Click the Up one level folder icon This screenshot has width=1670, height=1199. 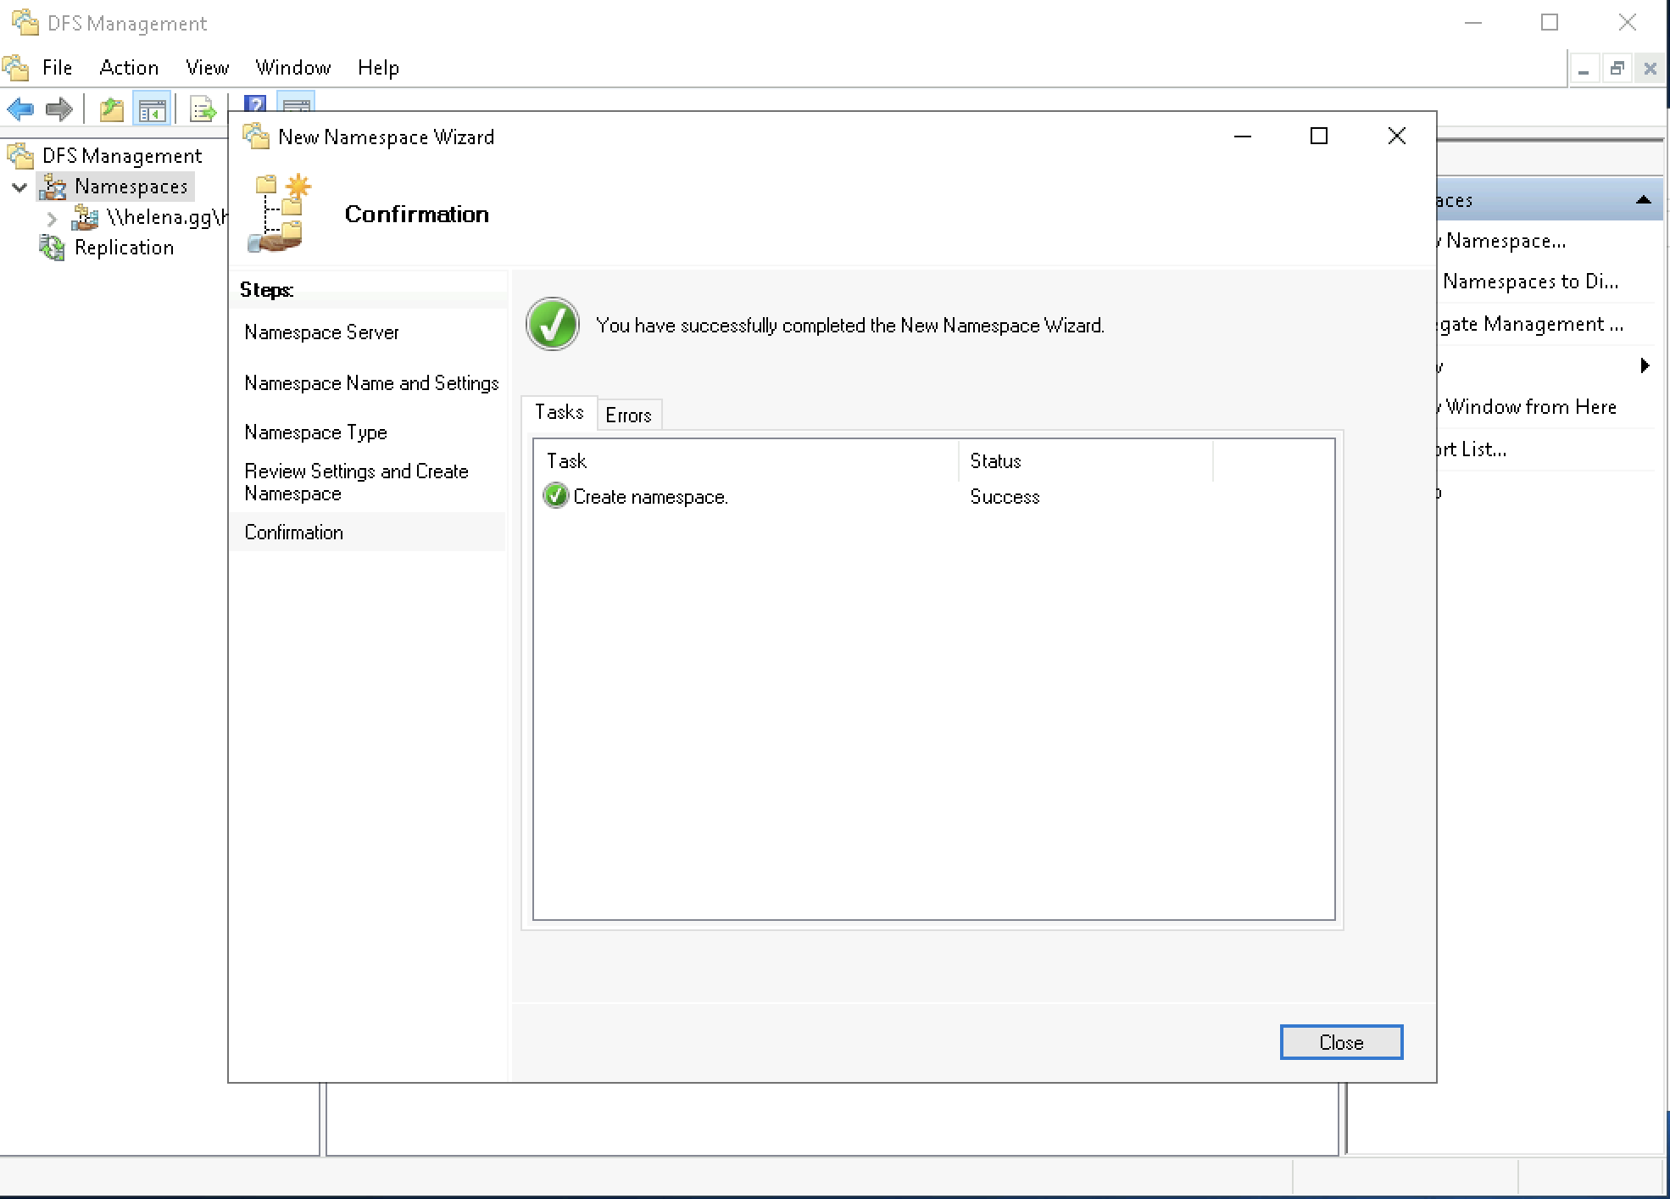tap(112, 109)
